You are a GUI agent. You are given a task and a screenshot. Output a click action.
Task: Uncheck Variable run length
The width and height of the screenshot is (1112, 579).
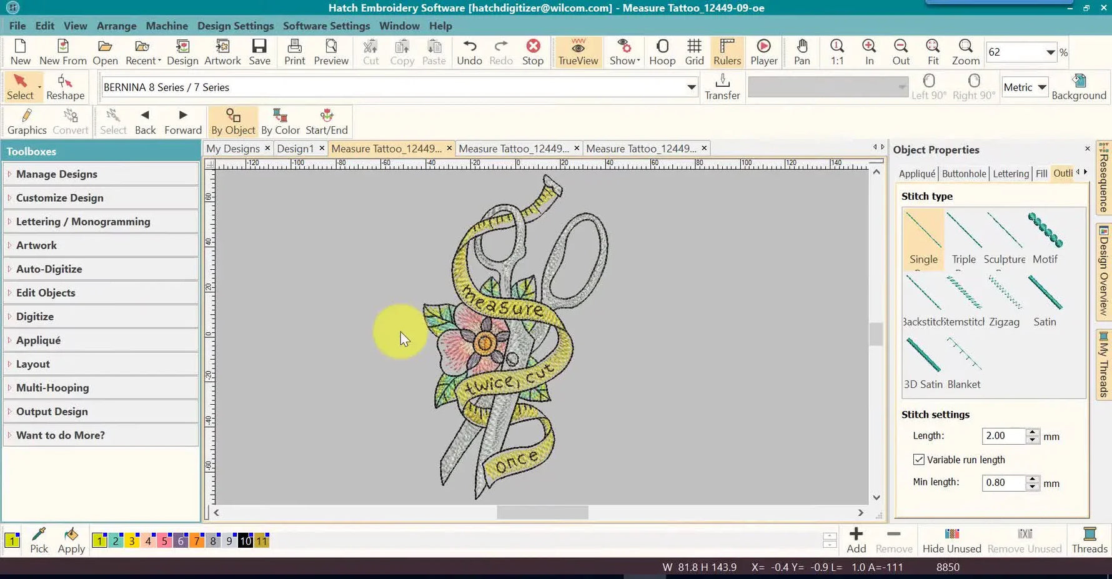tap(918, 459)
